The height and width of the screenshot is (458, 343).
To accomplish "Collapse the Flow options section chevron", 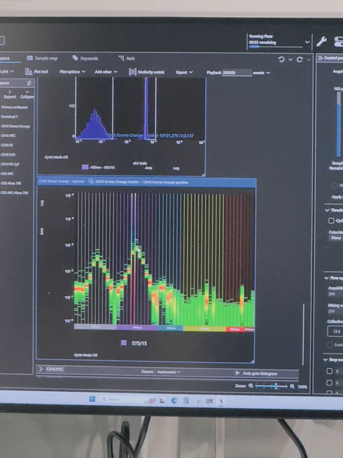I will point(326,277).
